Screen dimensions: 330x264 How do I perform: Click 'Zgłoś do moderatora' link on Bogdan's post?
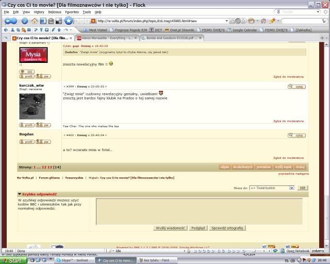pyautogui.click(x=288, y=158)
